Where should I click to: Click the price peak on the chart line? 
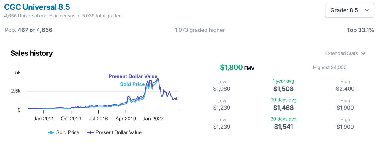click(x=158, y=79)
